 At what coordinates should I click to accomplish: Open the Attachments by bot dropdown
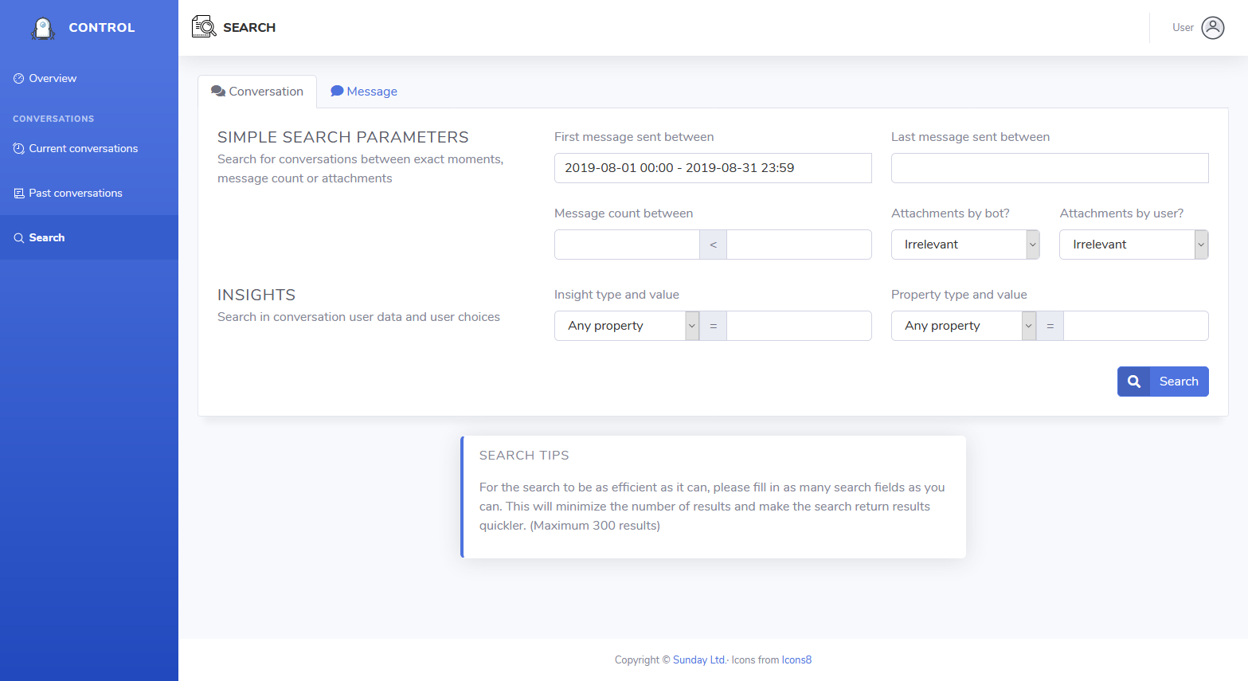pos(964,245)
